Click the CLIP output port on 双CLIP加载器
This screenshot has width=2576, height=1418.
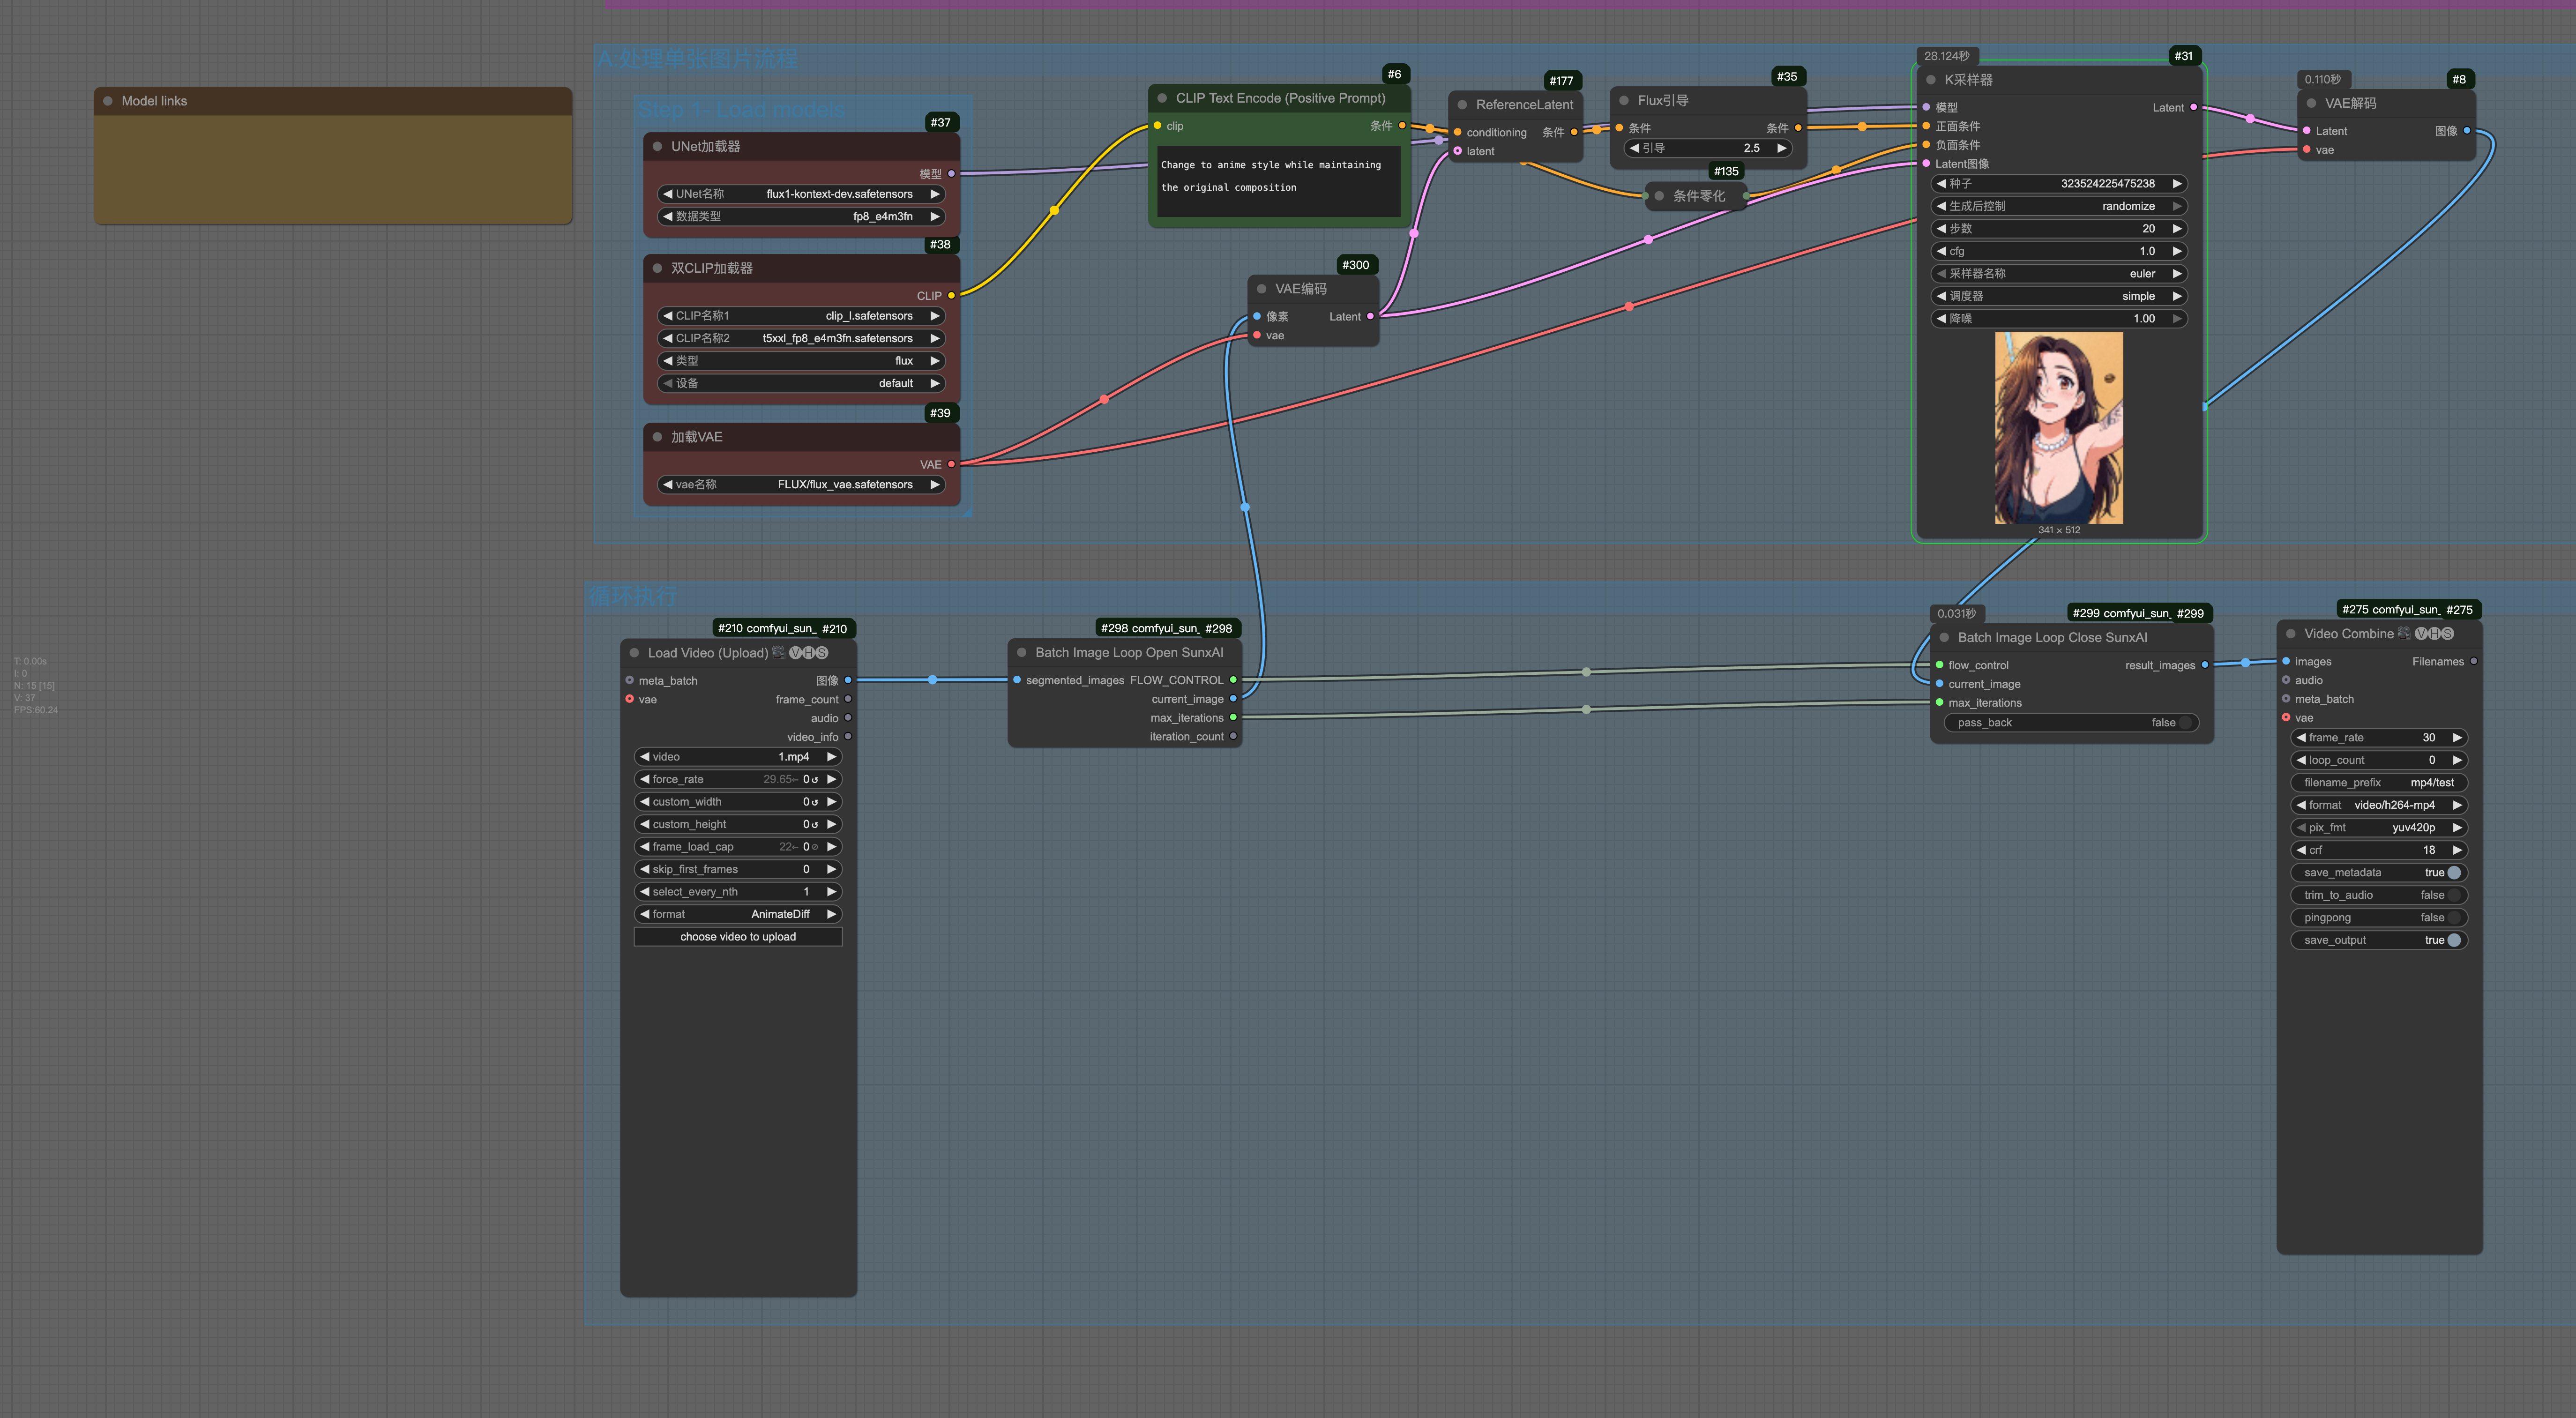point(951,295)
